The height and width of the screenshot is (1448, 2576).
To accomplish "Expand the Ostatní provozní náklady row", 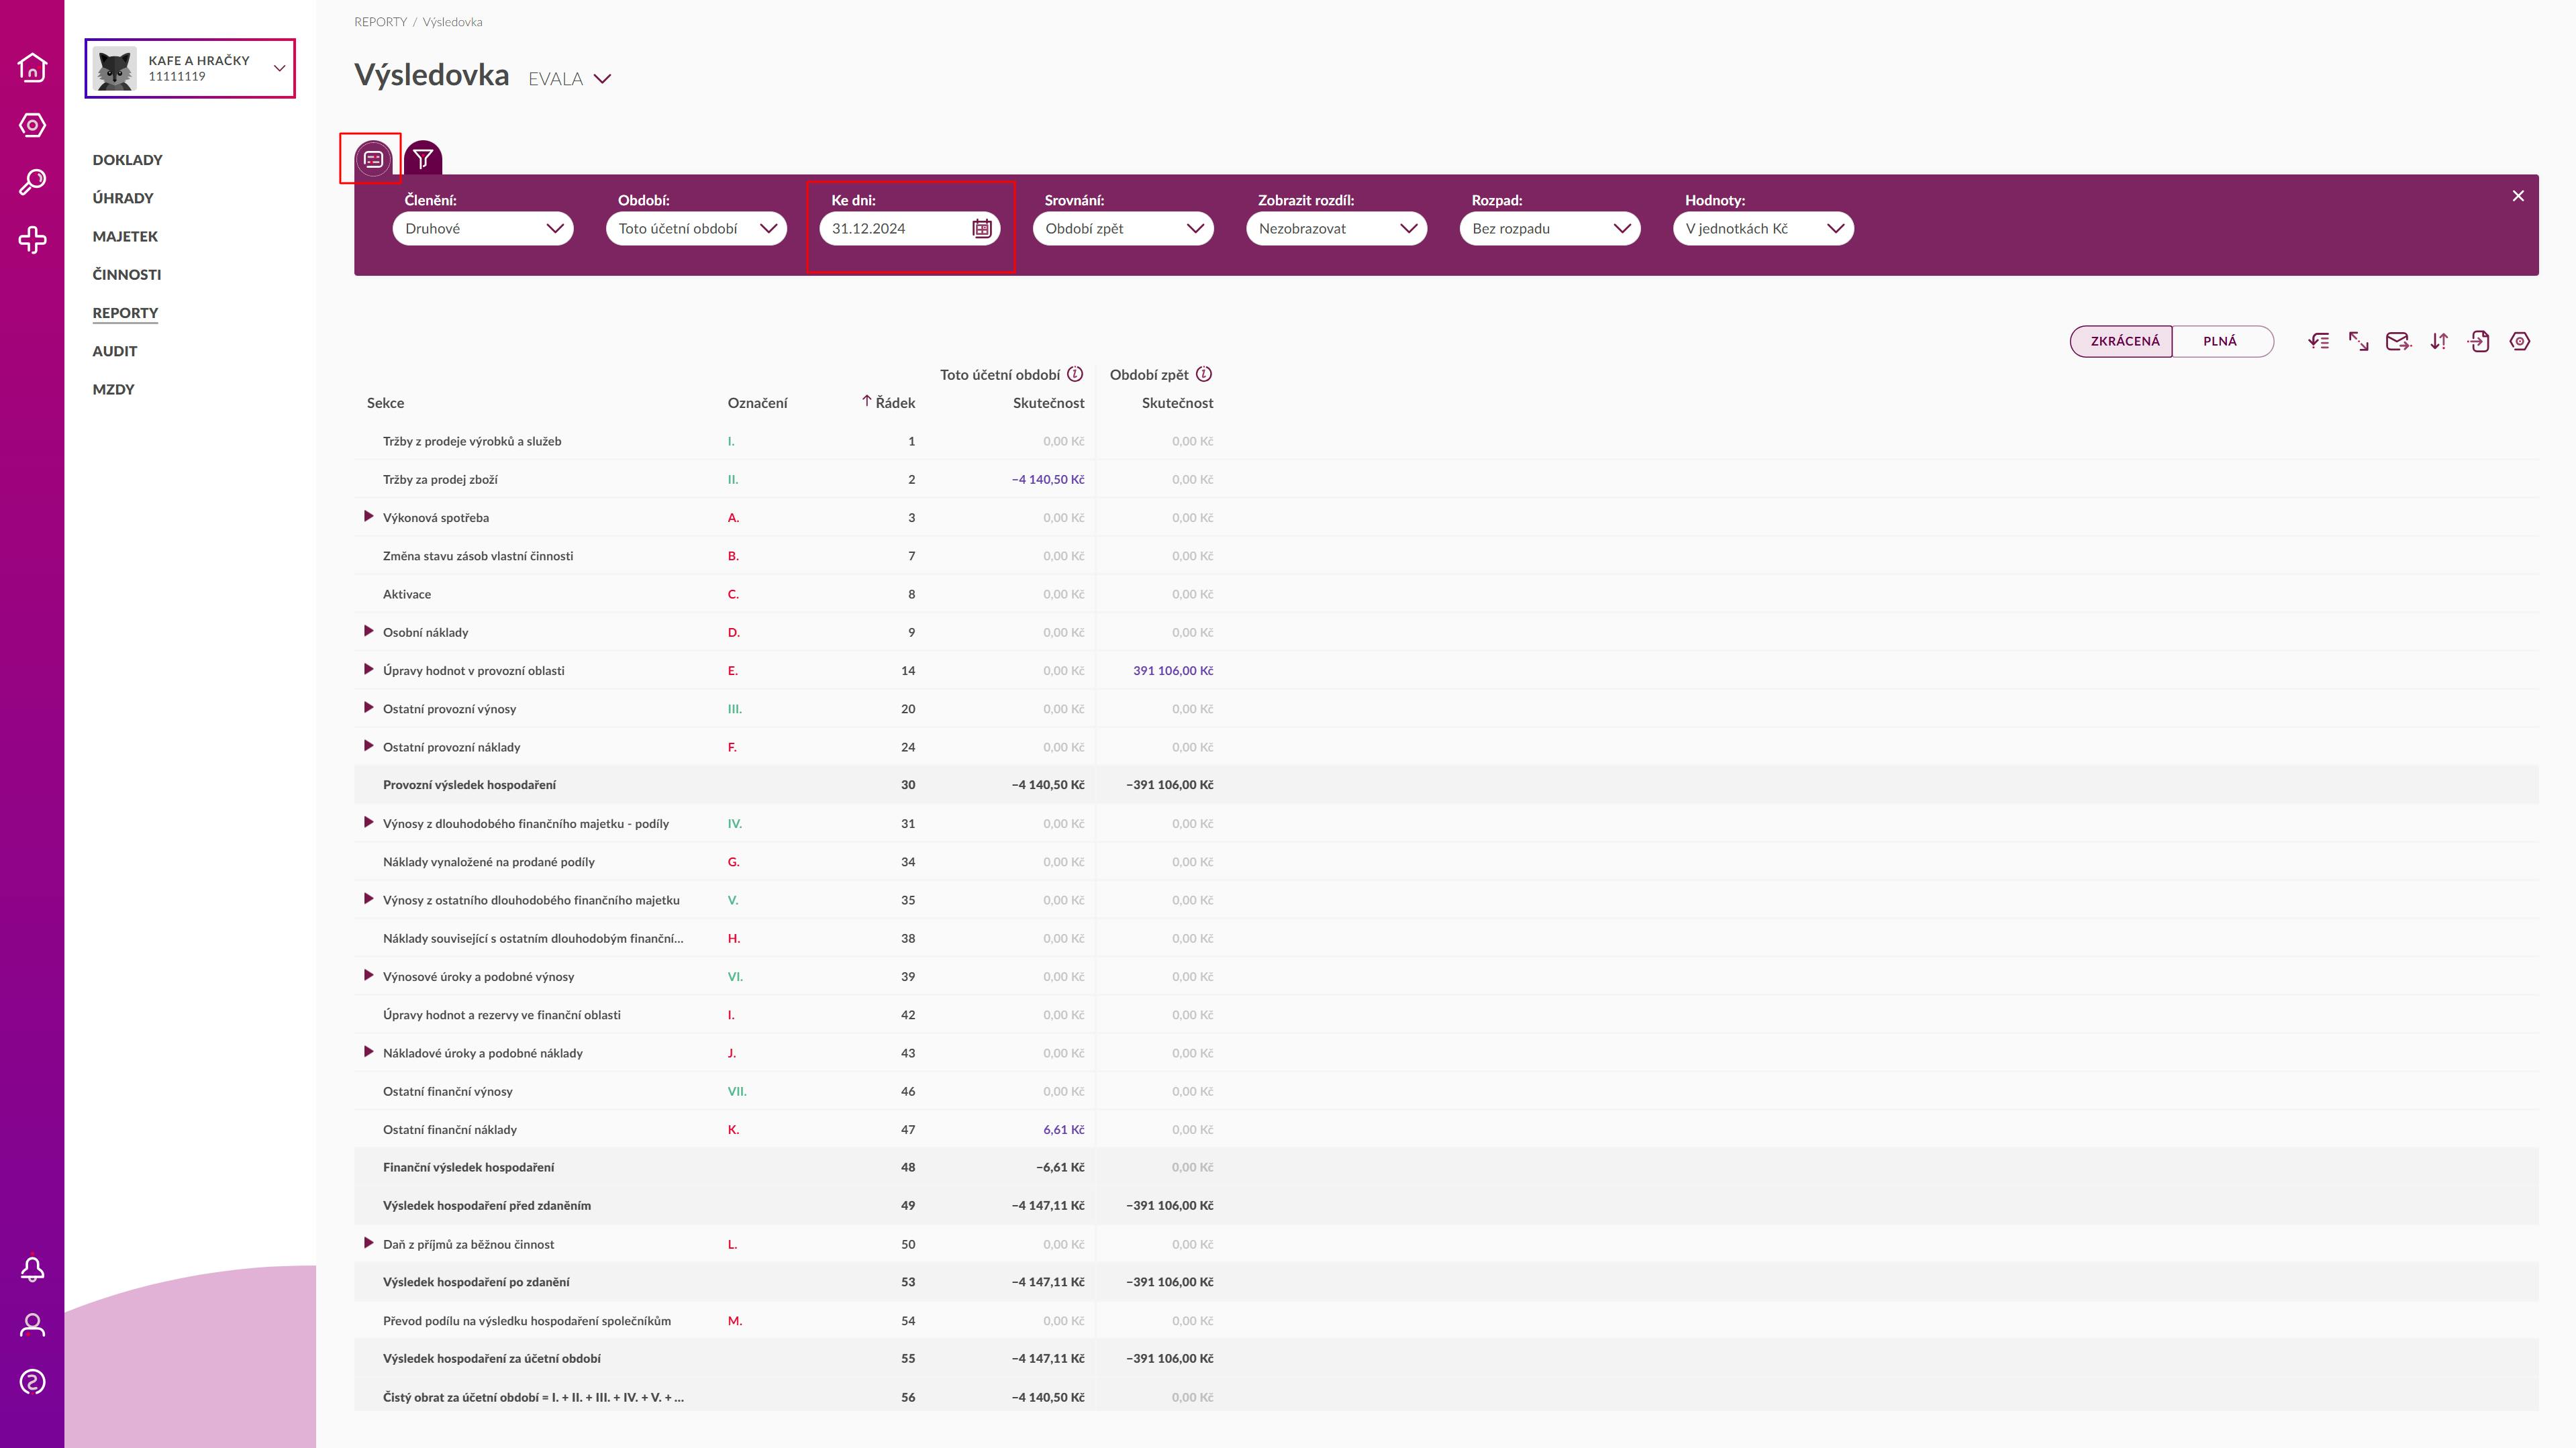I will coord(368,746).
